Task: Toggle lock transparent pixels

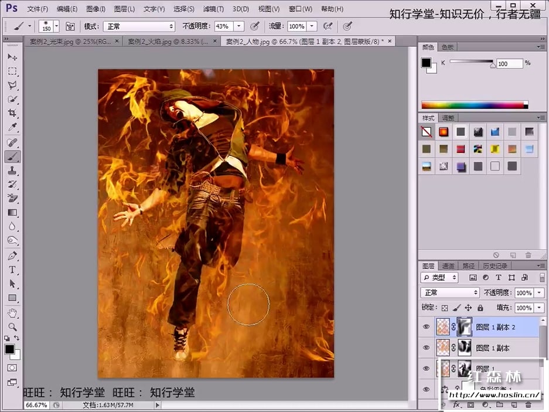Action: 445,308
